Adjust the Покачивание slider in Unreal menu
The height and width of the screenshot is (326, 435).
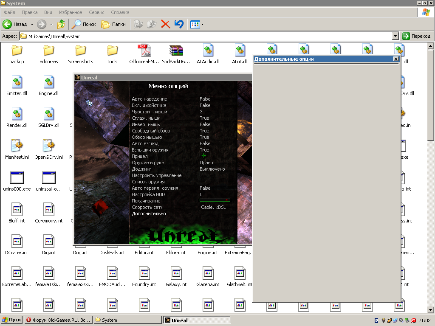coord(215,200)
